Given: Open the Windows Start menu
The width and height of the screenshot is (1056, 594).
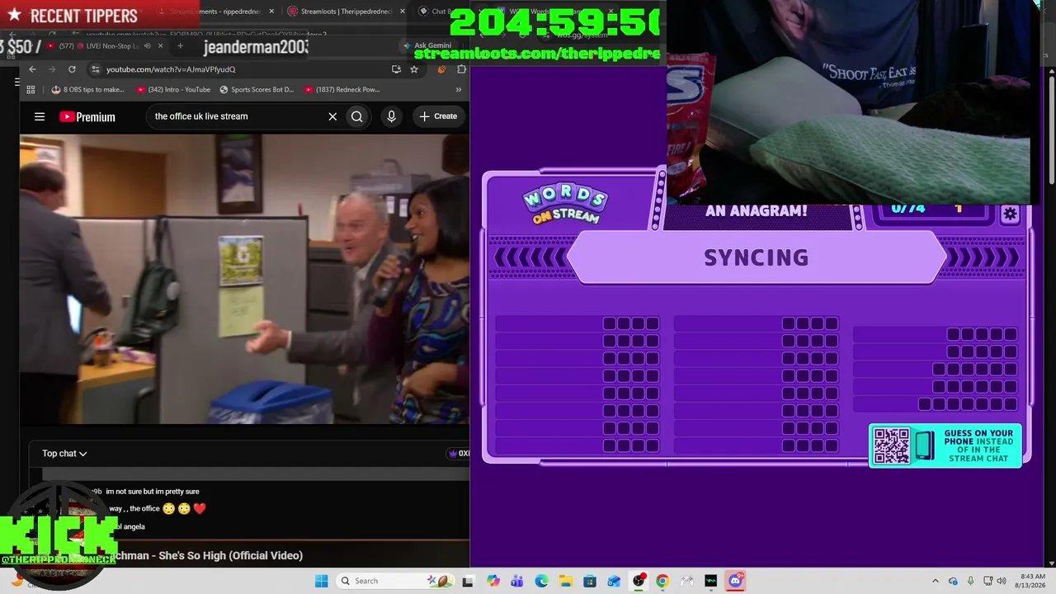Looking at the screenshot, I should 321,581.
